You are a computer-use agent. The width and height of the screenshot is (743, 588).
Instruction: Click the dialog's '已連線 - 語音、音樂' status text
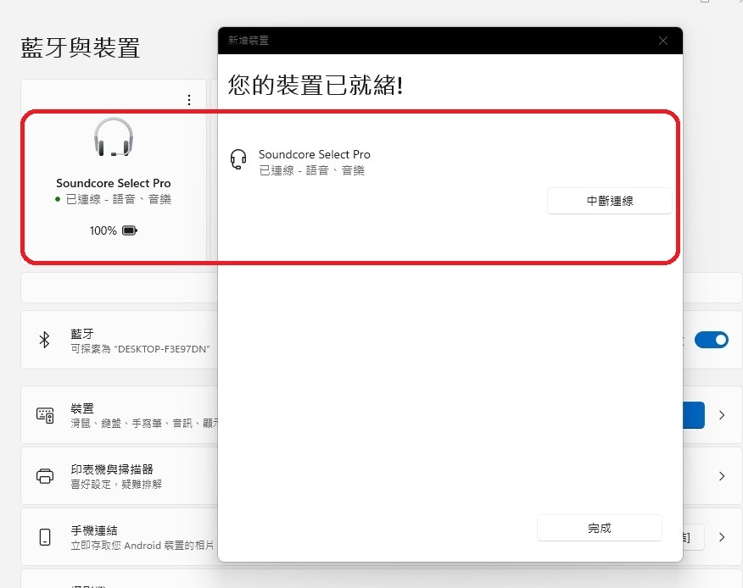[312, 170]
